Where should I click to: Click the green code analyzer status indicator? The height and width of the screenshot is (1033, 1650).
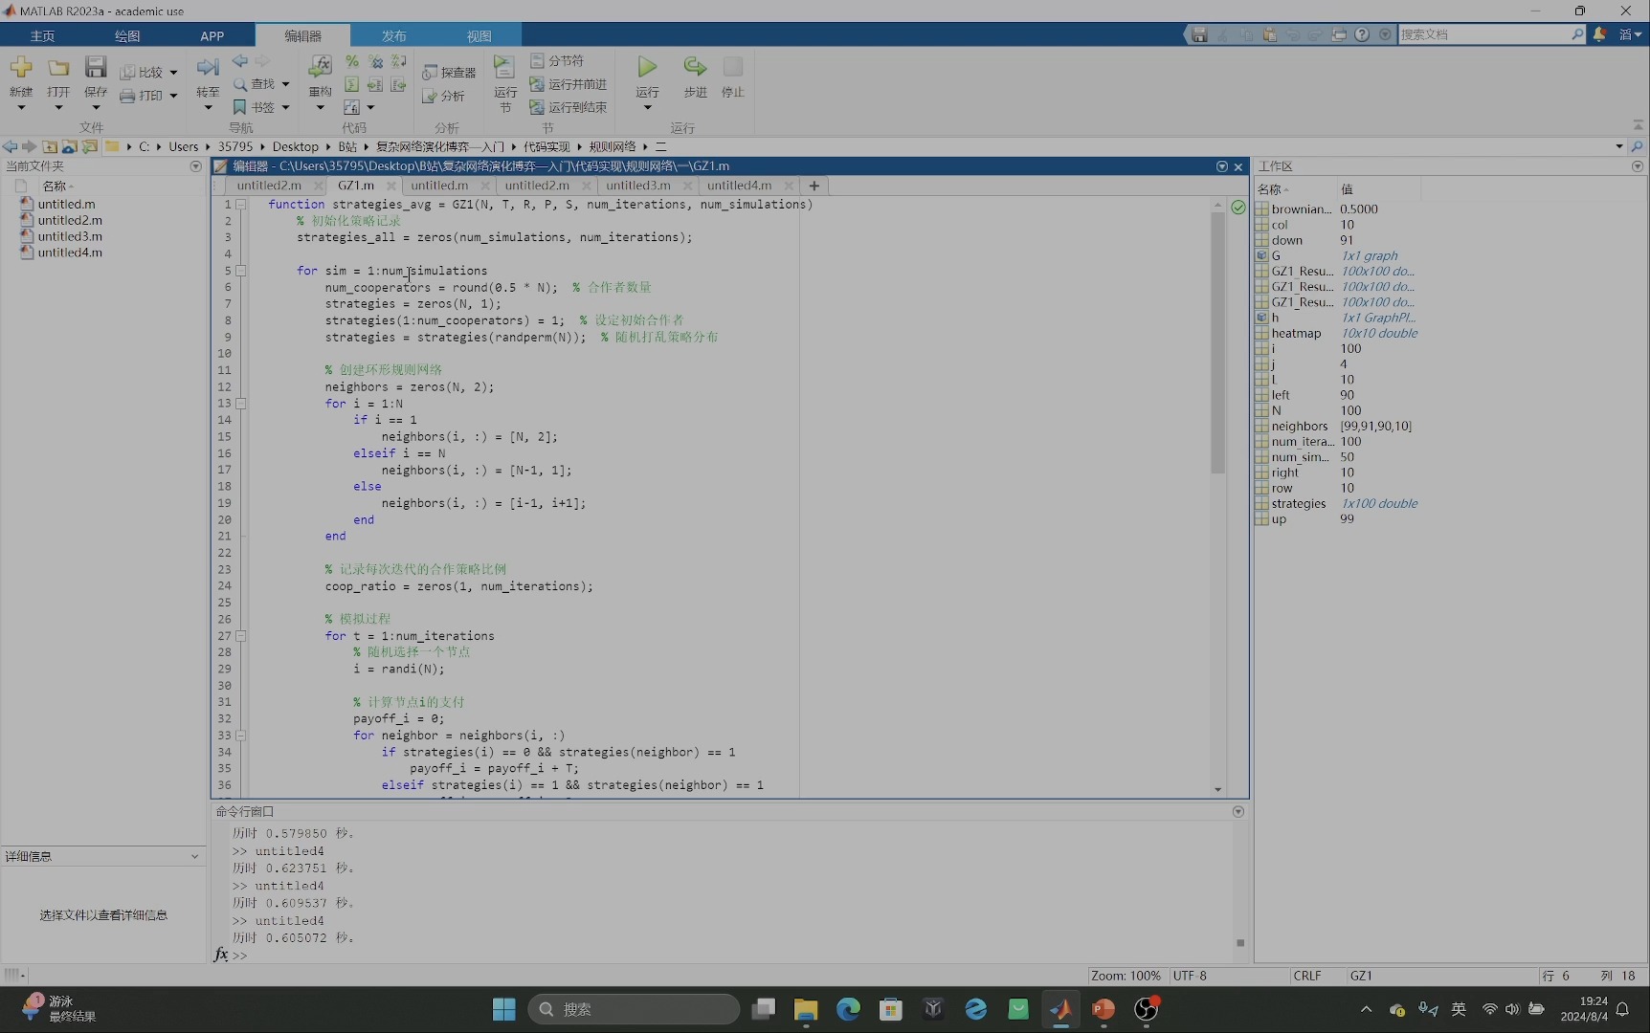click(x=1238, y=208)
